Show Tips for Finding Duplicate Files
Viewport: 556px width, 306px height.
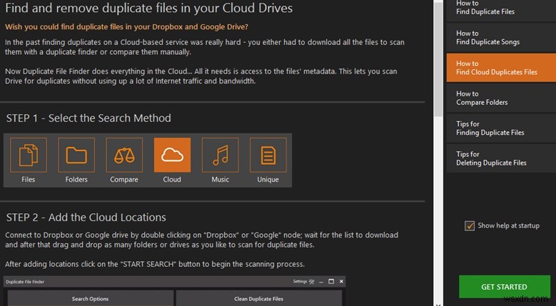(x=500, y=128)
